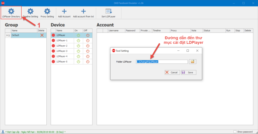Minimize the Tool Setting dialog
This screenshot has height=134, width=258.
coord(178,51)
